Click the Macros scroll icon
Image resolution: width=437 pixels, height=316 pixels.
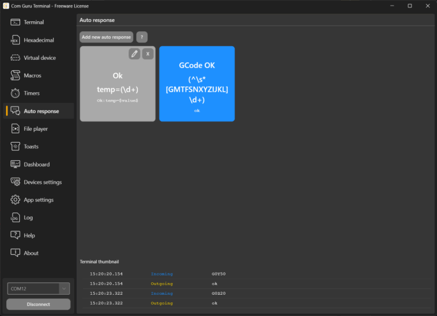tap(16, 75)
